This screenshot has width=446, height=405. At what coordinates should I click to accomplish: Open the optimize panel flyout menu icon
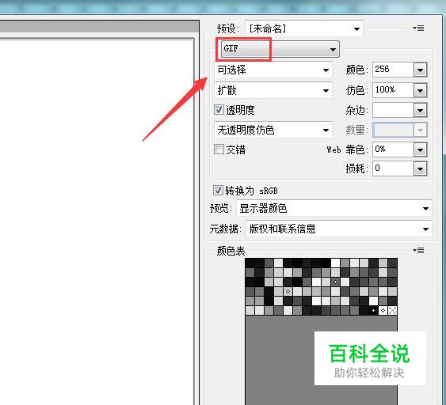click(418, 28)
